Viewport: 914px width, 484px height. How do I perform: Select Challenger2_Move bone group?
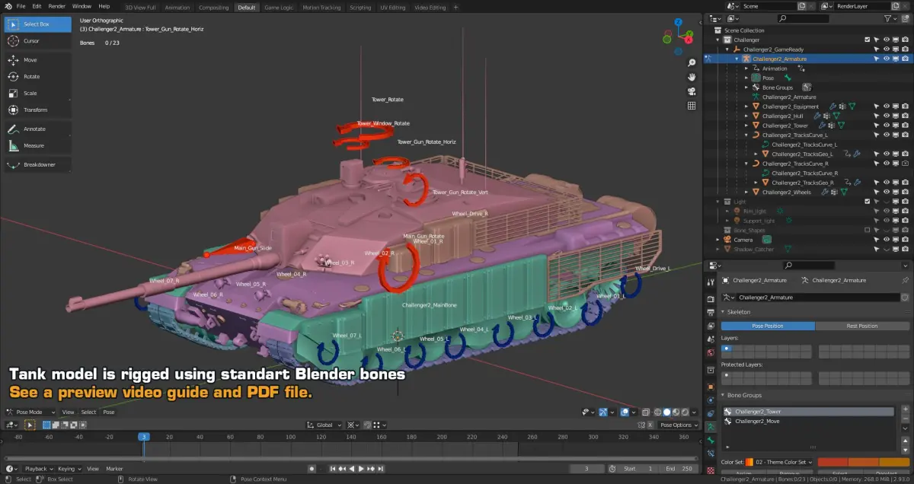point(808,421)
